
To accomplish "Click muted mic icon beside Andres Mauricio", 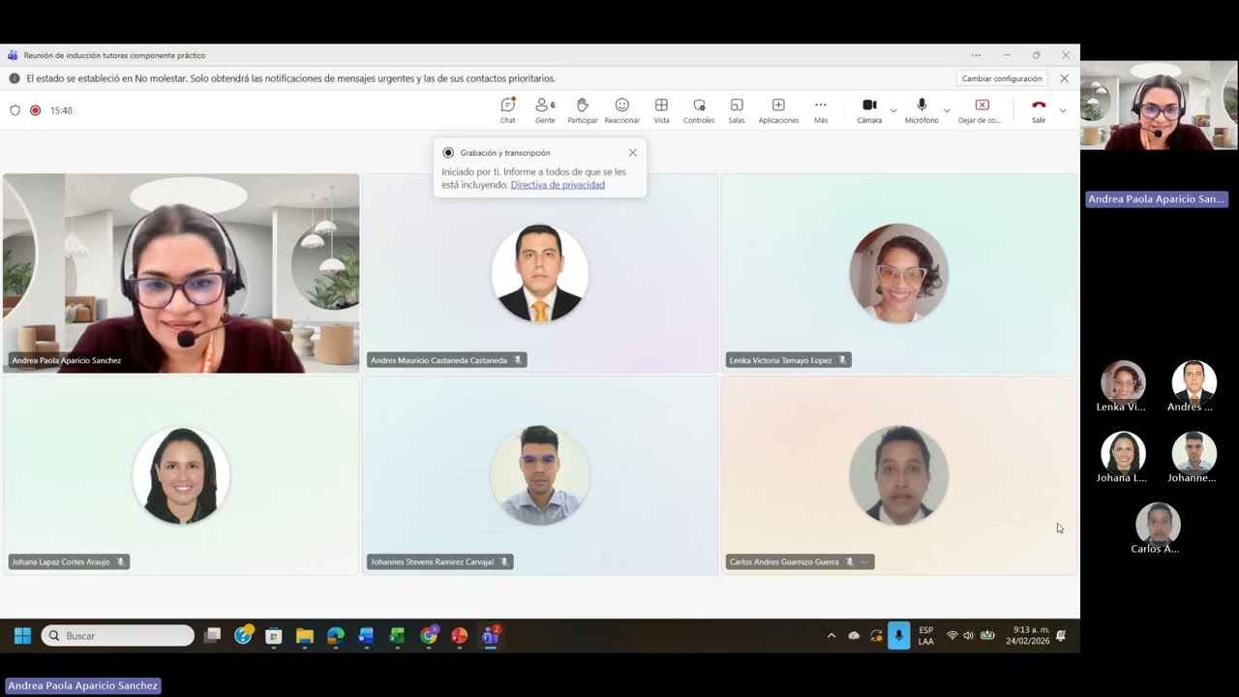I will tap(518, 360).
